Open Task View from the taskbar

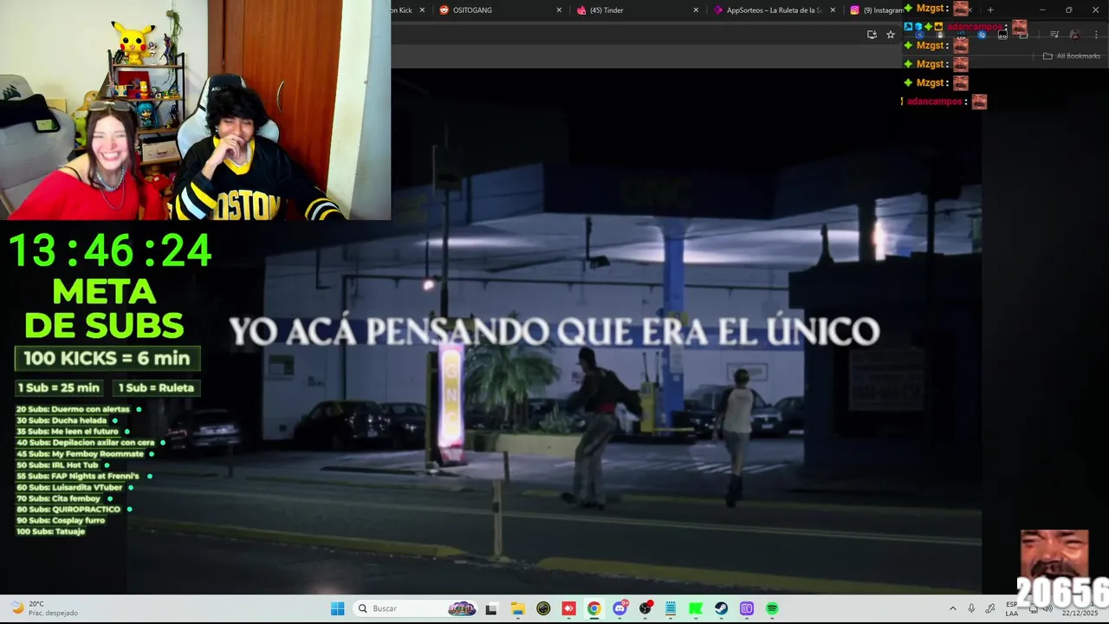(491, 608)
